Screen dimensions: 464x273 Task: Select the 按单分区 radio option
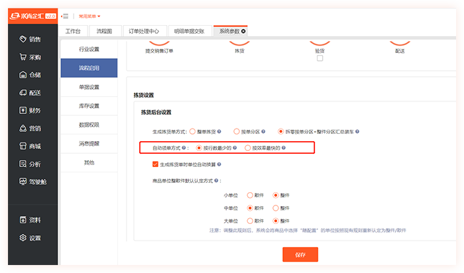(x=237, y=132)
